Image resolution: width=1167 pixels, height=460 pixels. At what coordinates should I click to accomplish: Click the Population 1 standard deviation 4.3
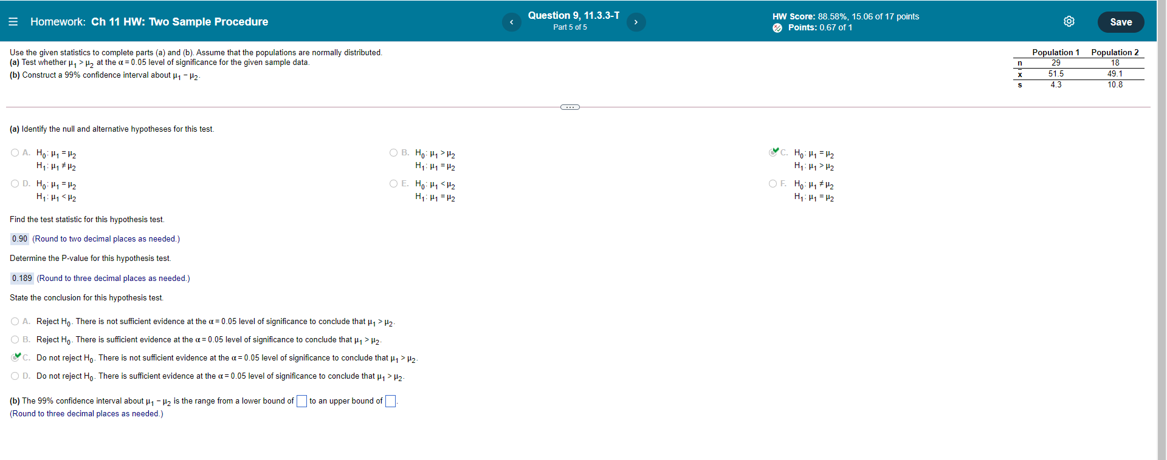[x=1056, y=85]
